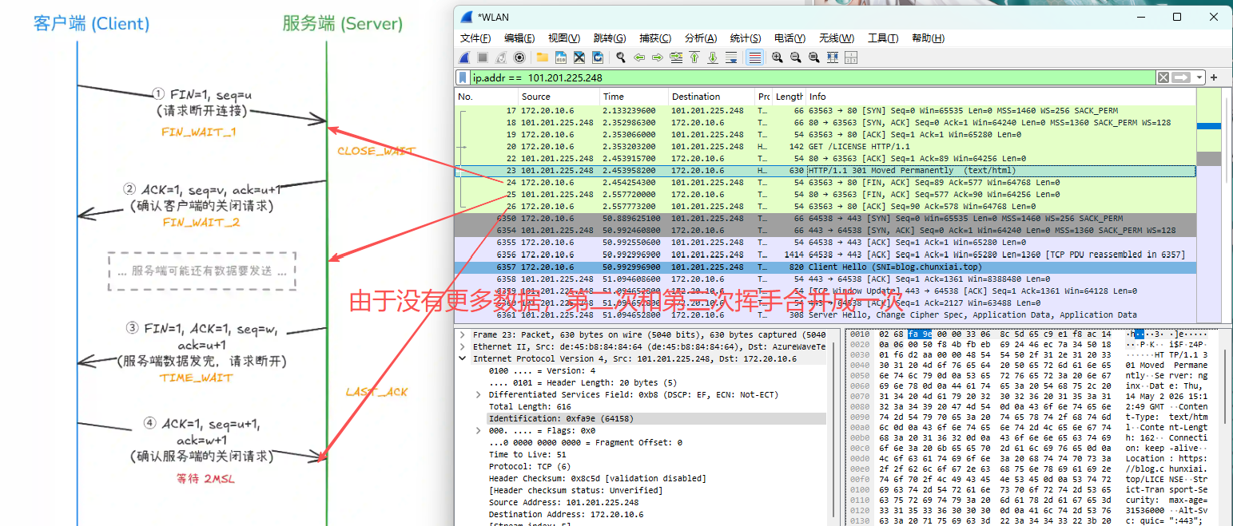Zoom in on the main window text

[x=777, y=57]
